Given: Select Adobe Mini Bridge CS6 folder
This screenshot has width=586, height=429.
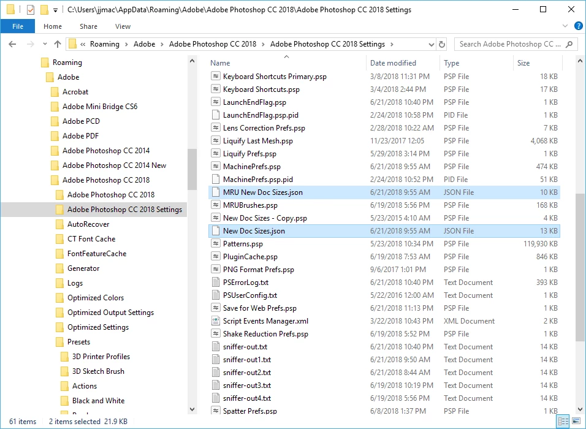Looking at the screenshot, I should (x=100, y=107).
